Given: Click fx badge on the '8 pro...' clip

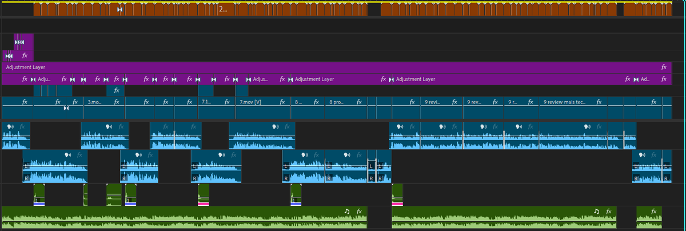Looking at the screenshot, I should 358,102.
